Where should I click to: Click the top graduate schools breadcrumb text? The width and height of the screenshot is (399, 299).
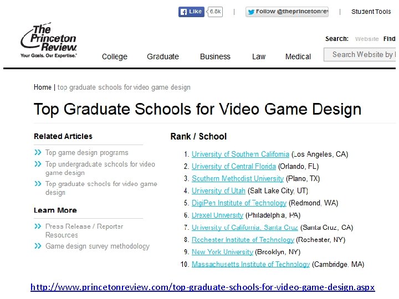[x=124, y=87]
